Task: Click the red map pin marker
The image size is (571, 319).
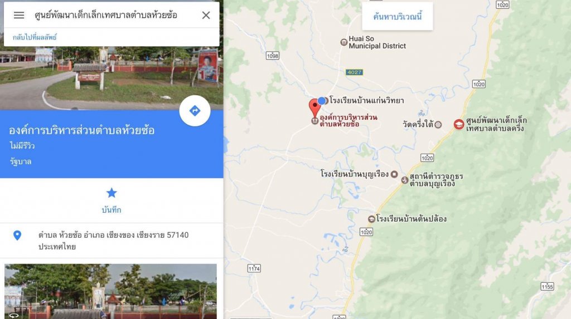Action: pyautogui.click(x=314, y=107)
